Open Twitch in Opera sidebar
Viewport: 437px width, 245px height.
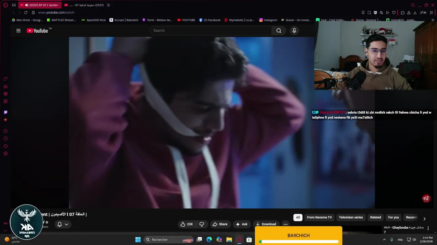[5, 112]
